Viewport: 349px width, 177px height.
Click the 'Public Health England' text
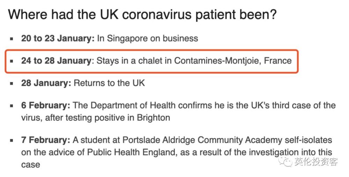132,152
